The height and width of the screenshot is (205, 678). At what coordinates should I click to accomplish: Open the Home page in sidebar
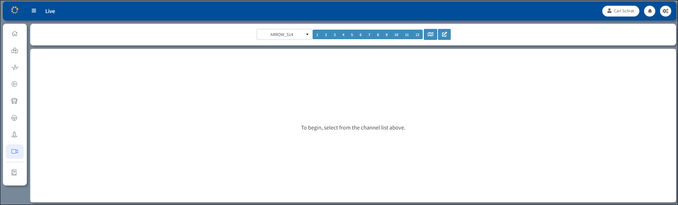coord(15,34)
